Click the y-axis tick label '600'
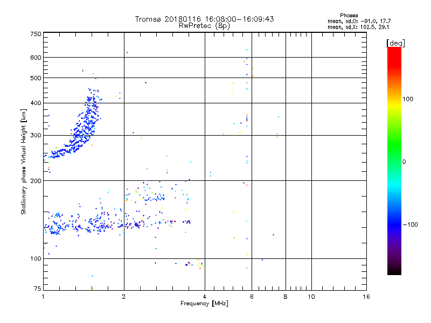Image resolution: width=431 pixels, height=323 pixels. (x=36, y=58)
